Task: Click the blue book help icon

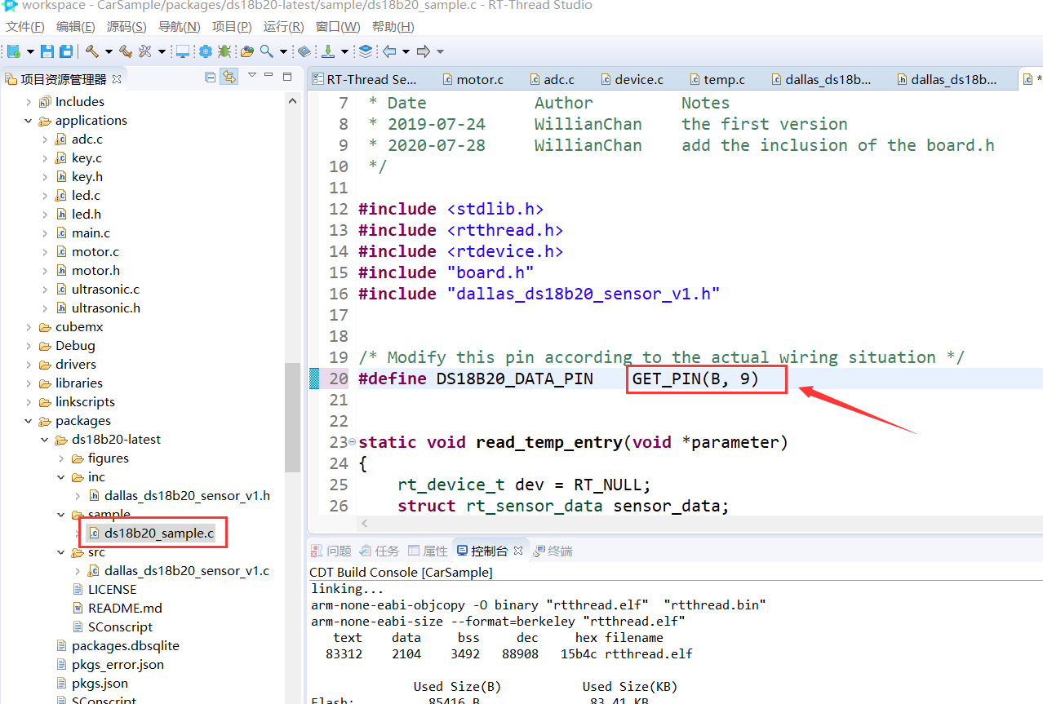Action: coord(304,51)
